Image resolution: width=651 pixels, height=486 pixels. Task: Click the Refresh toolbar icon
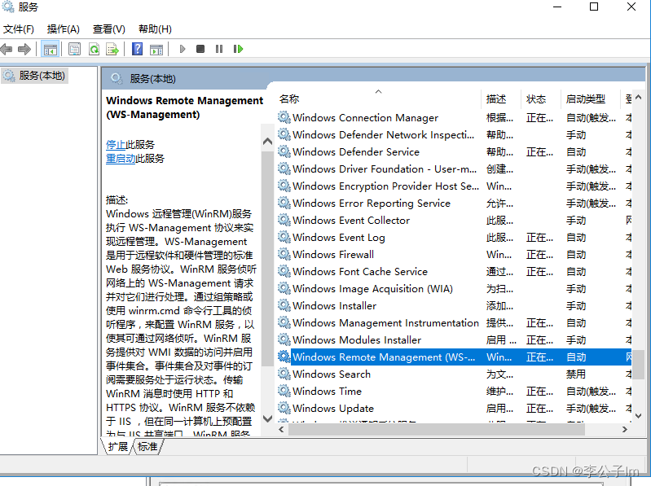tap(94, 50)
